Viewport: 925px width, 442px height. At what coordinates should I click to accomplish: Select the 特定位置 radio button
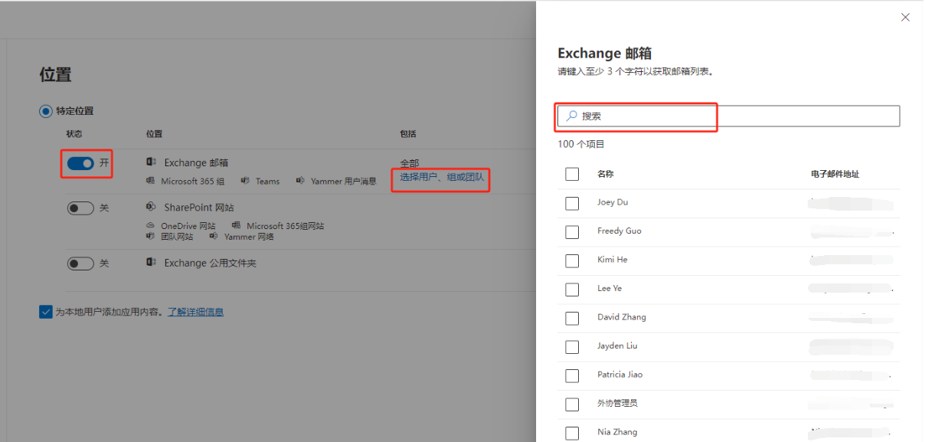[46, 111]
